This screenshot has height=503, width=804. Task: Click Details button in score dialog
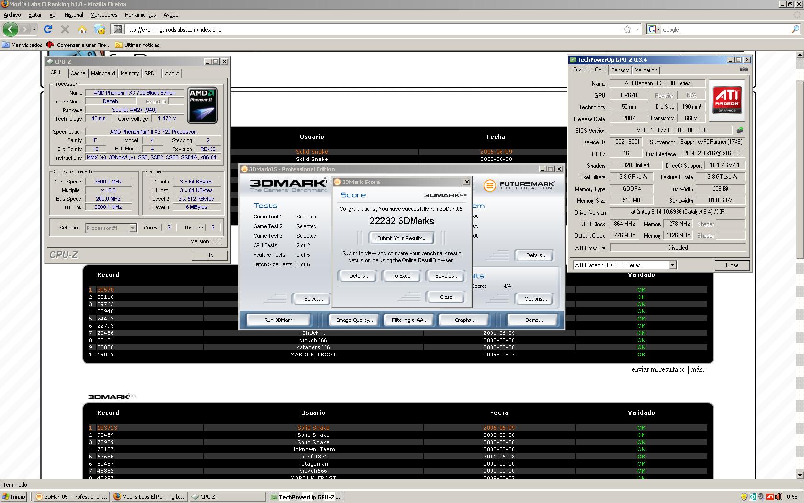[x=359, y=276]
